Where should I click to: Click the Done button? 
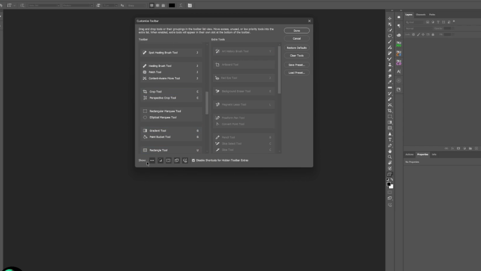[297, 31]
